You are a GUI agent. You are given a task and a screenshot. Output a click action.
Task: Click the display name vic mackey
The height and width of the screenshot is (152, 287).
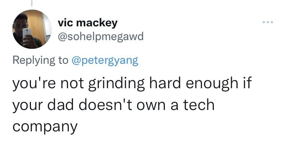click(x=88, y=23)
